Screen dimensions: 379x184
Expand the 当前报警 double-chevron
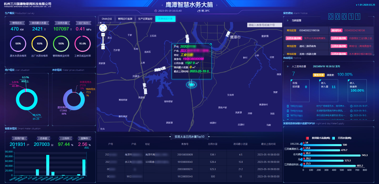(287, 21)
